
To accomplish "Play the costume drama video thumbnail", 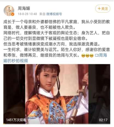I will pos(57,94).
